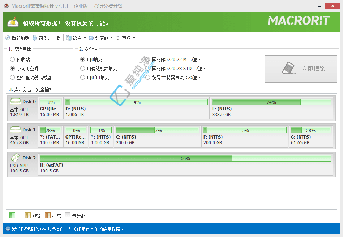Select the E: (NTFS) 833.0 GB partition

271,108
